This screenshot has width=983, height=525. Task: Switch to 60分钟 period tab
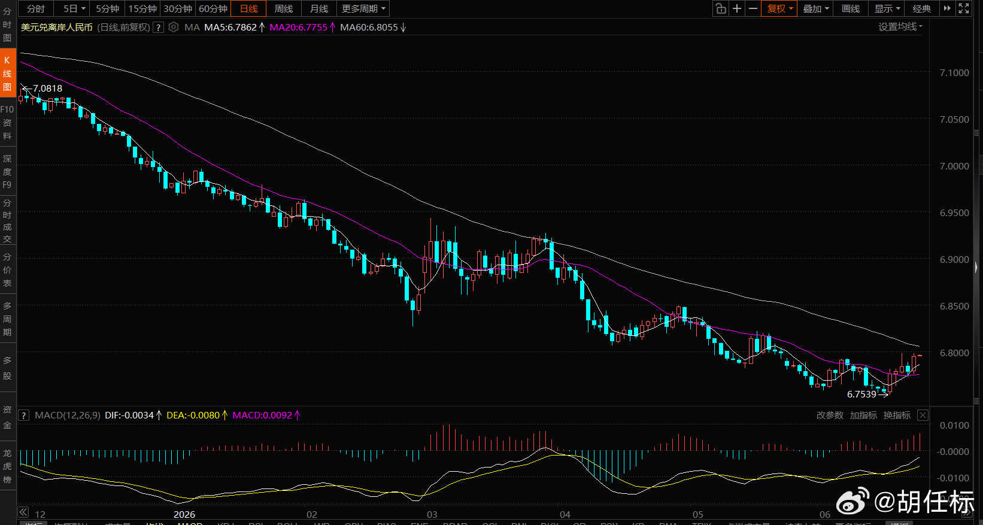[213, 8]
